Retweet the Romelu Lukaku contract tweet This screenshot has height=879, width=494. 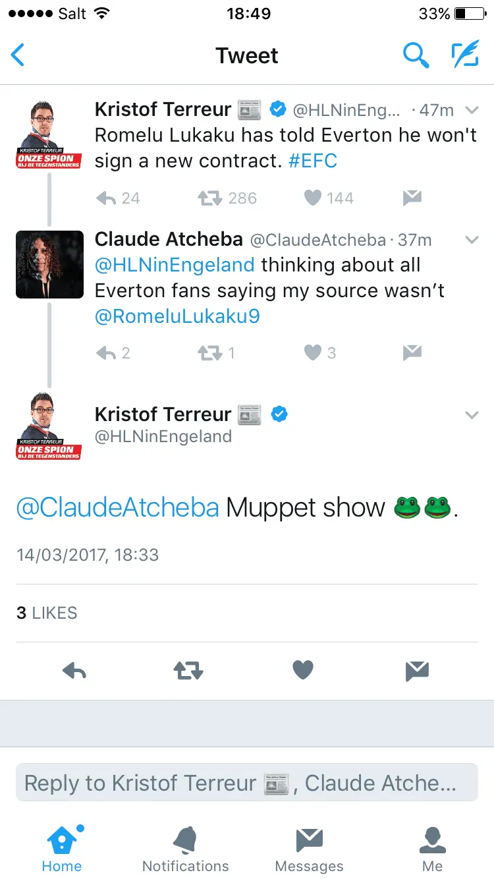pyautogui.click(x=209, y=198)
